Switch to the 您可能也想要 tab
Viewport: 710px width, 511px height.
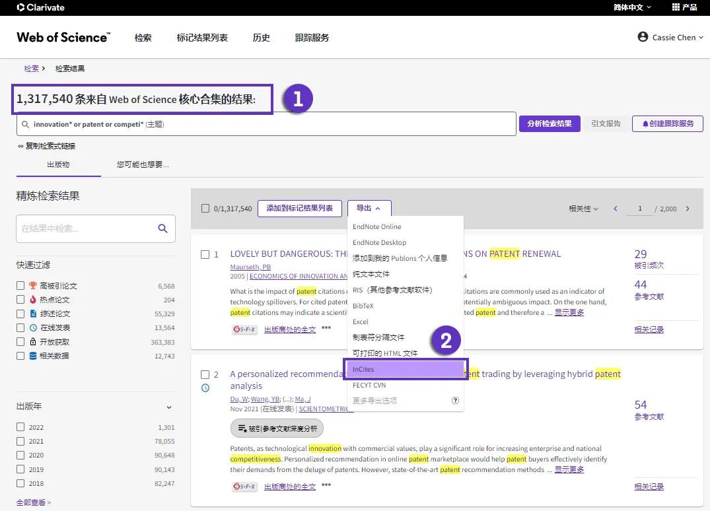coord(143,164)
